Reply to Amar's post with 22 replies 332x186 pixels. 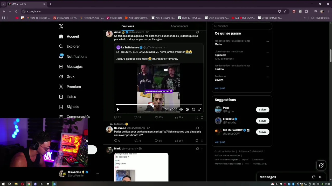point(117,117)
